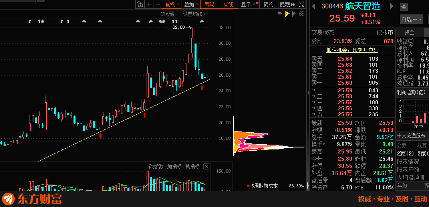Toggle the 画线 drawing tools
This screenshot has width=429, height=207.
click(228, 4)
